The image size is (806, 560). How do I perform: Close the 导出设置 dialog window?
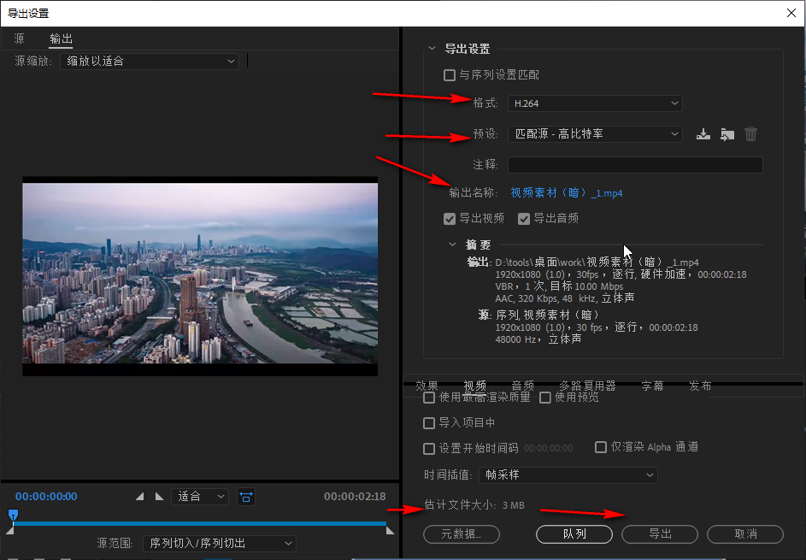[791, 13]
